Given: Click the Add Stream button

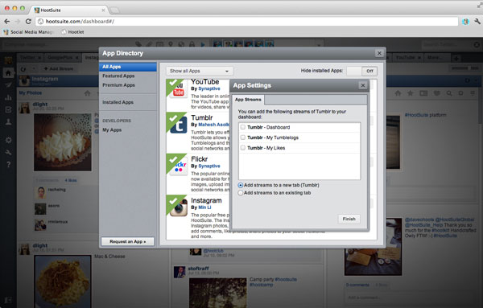Looking at the screenshot, I should (x=59, y=68).
